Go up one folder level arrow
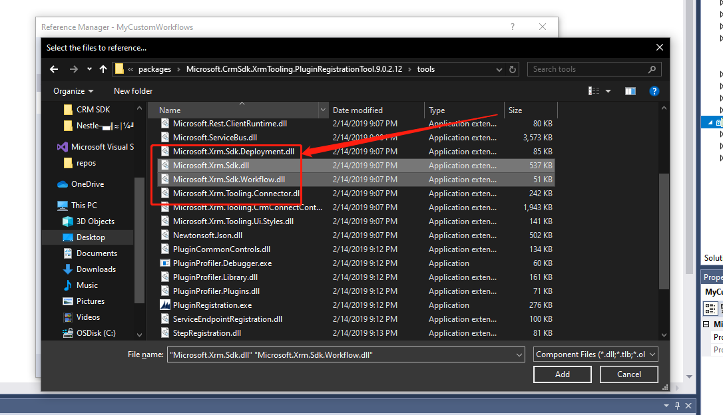 click(x=103, y=69)
